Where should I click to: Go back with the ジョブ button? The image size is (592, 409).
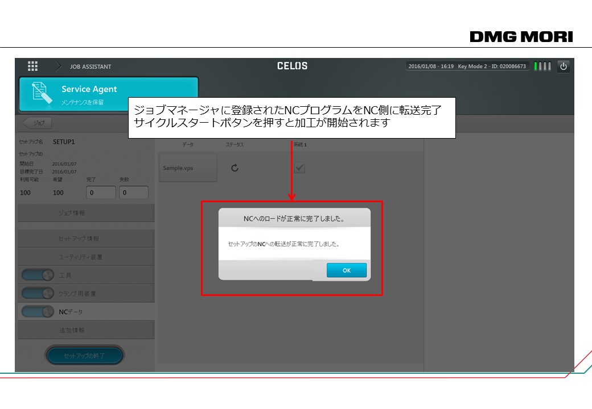point(37,123)
